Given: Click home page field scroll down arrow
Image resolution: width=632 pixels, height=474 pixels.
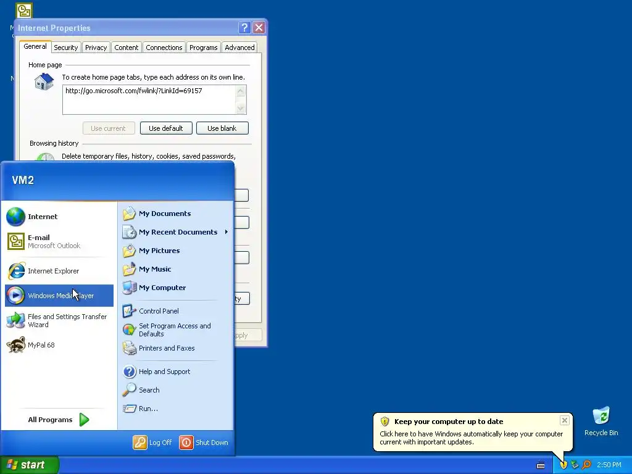Looking at the screenshot, I should coord(241,109).
